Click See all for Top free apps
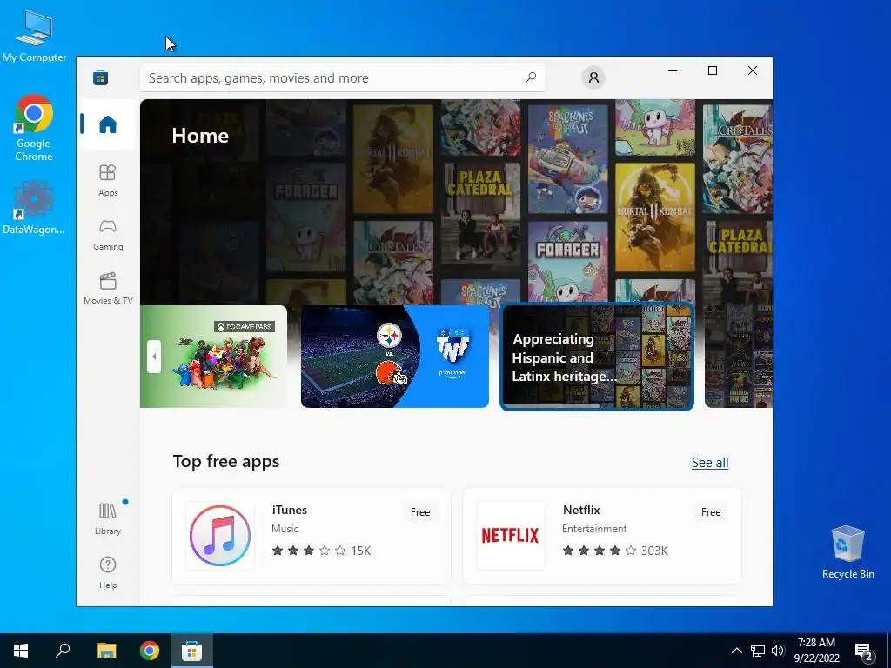The image size is (891, 668). tap(710, 463)
